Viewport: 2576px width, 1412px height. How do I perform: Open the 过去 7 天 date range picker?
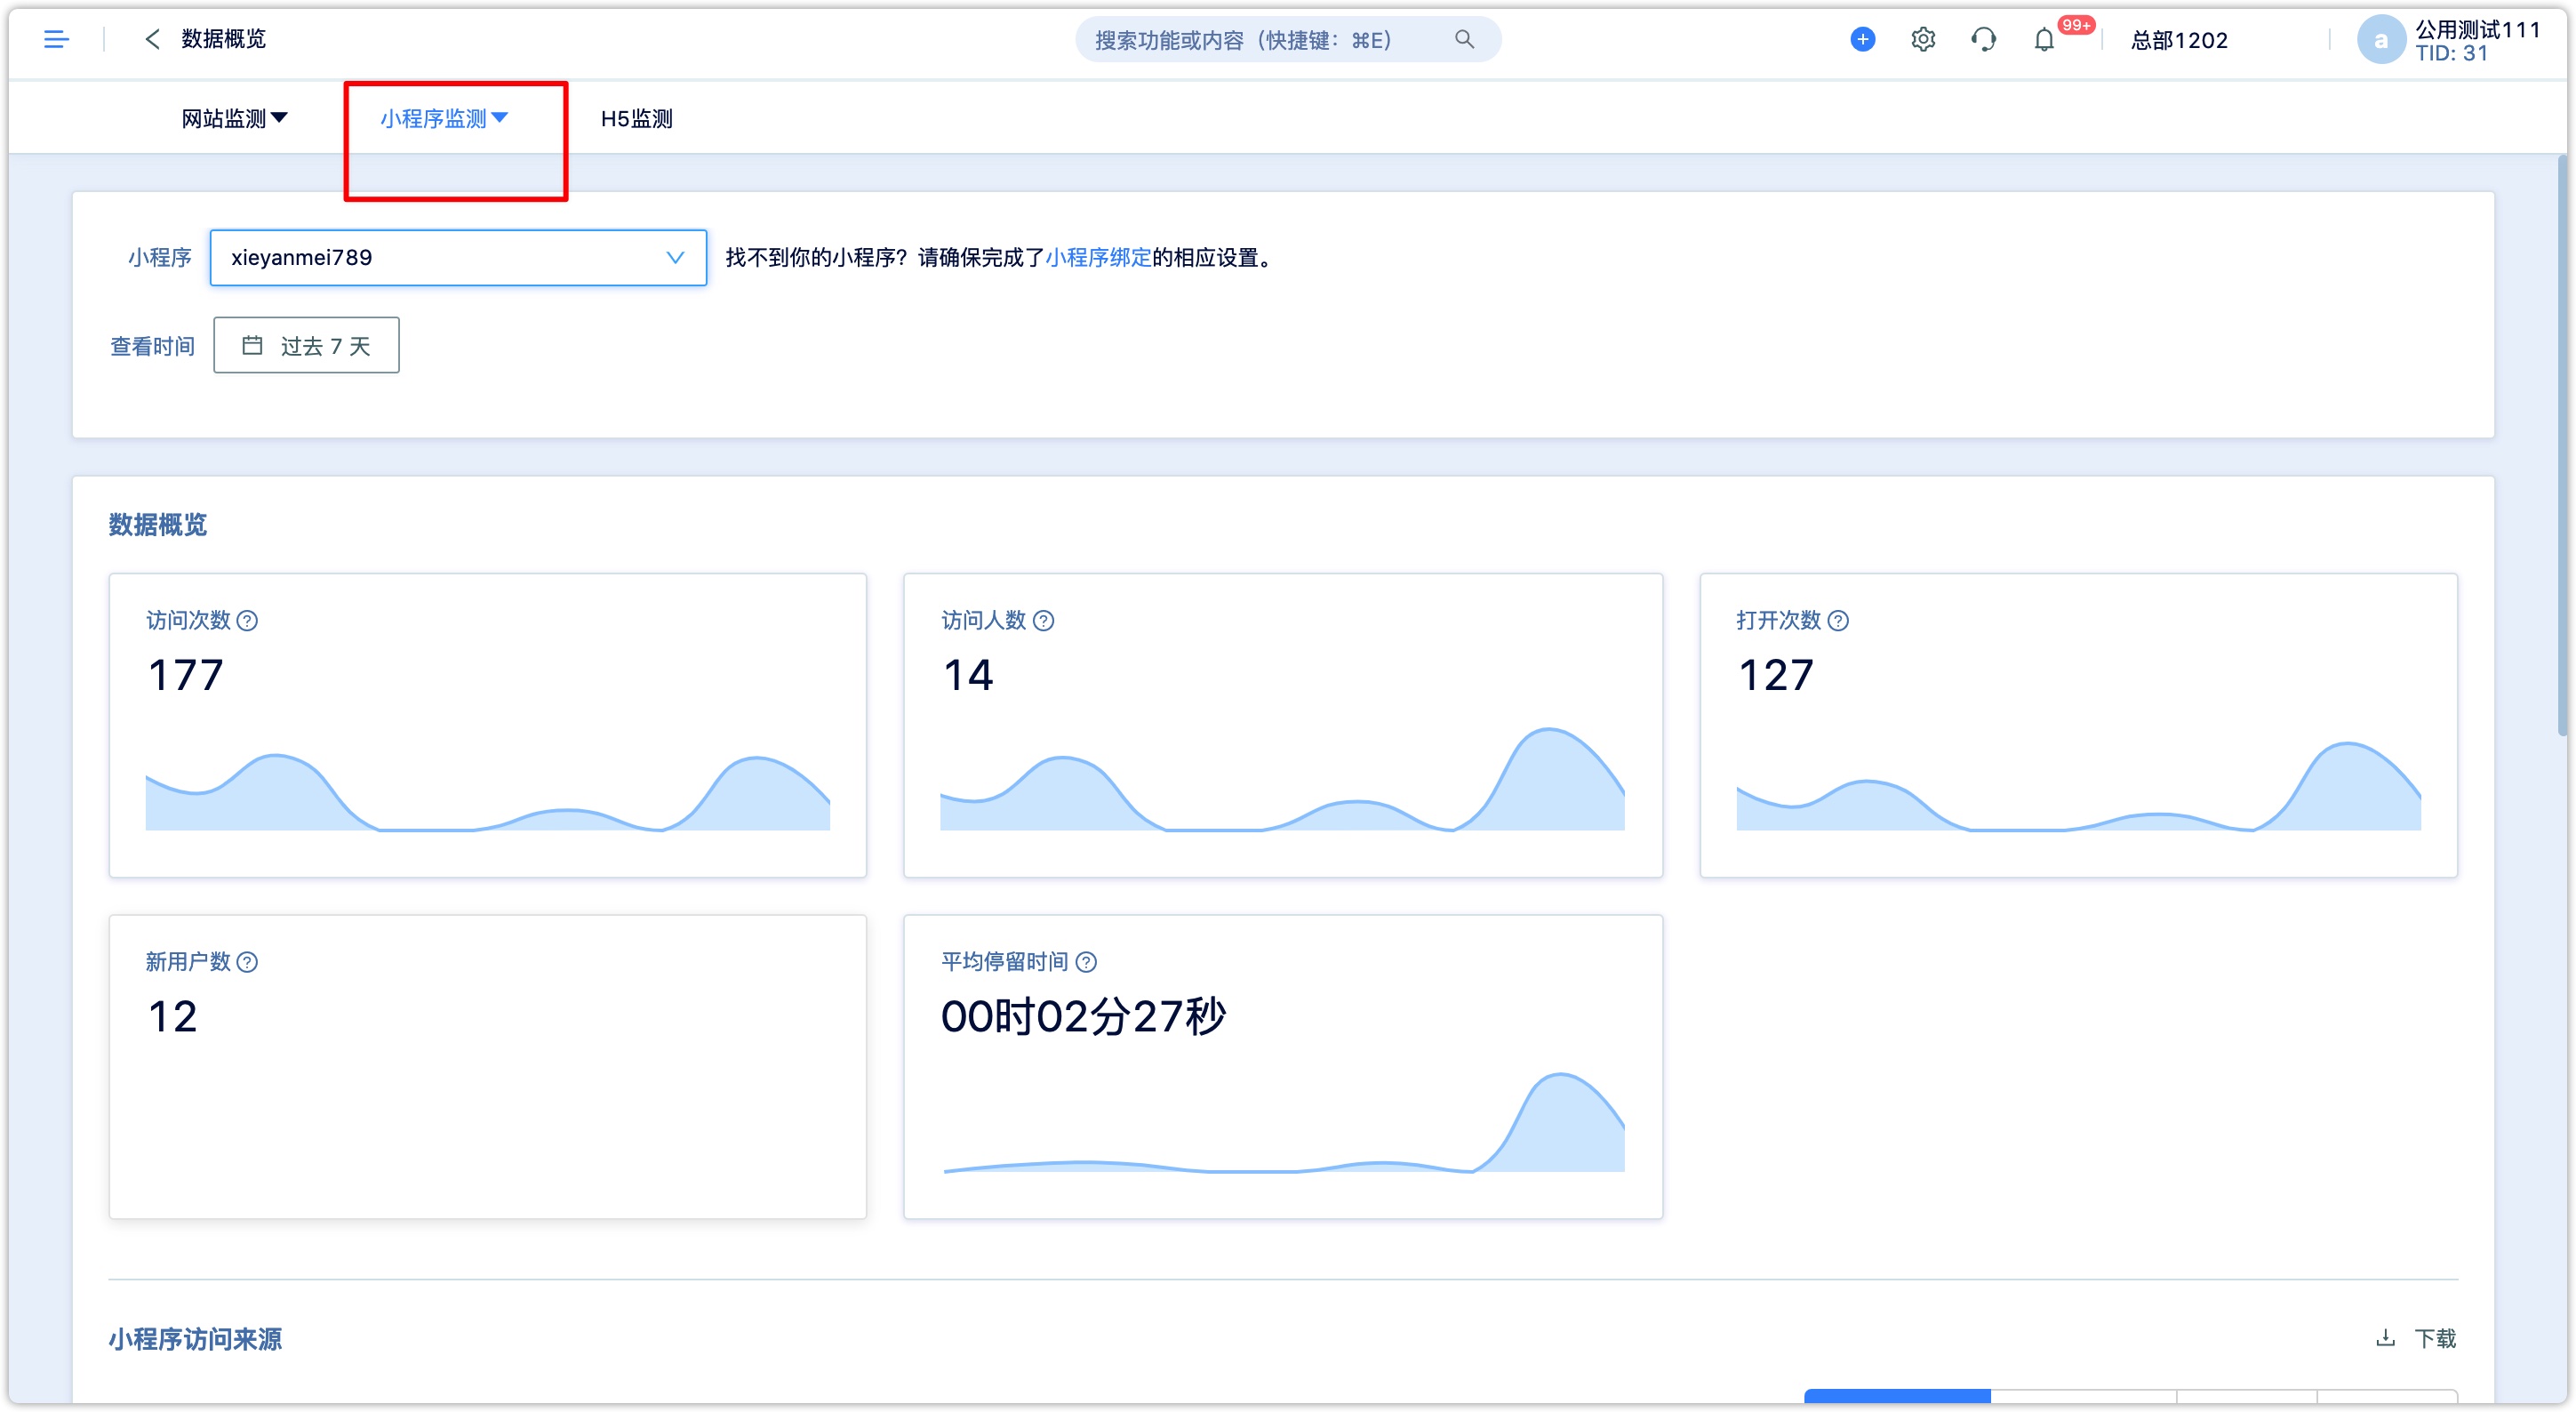click(x=306, y=345)
